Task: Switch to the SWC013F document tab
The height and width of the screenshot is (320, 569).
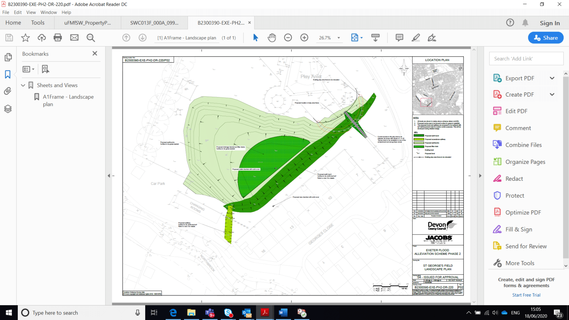Action: coord(154,23)
